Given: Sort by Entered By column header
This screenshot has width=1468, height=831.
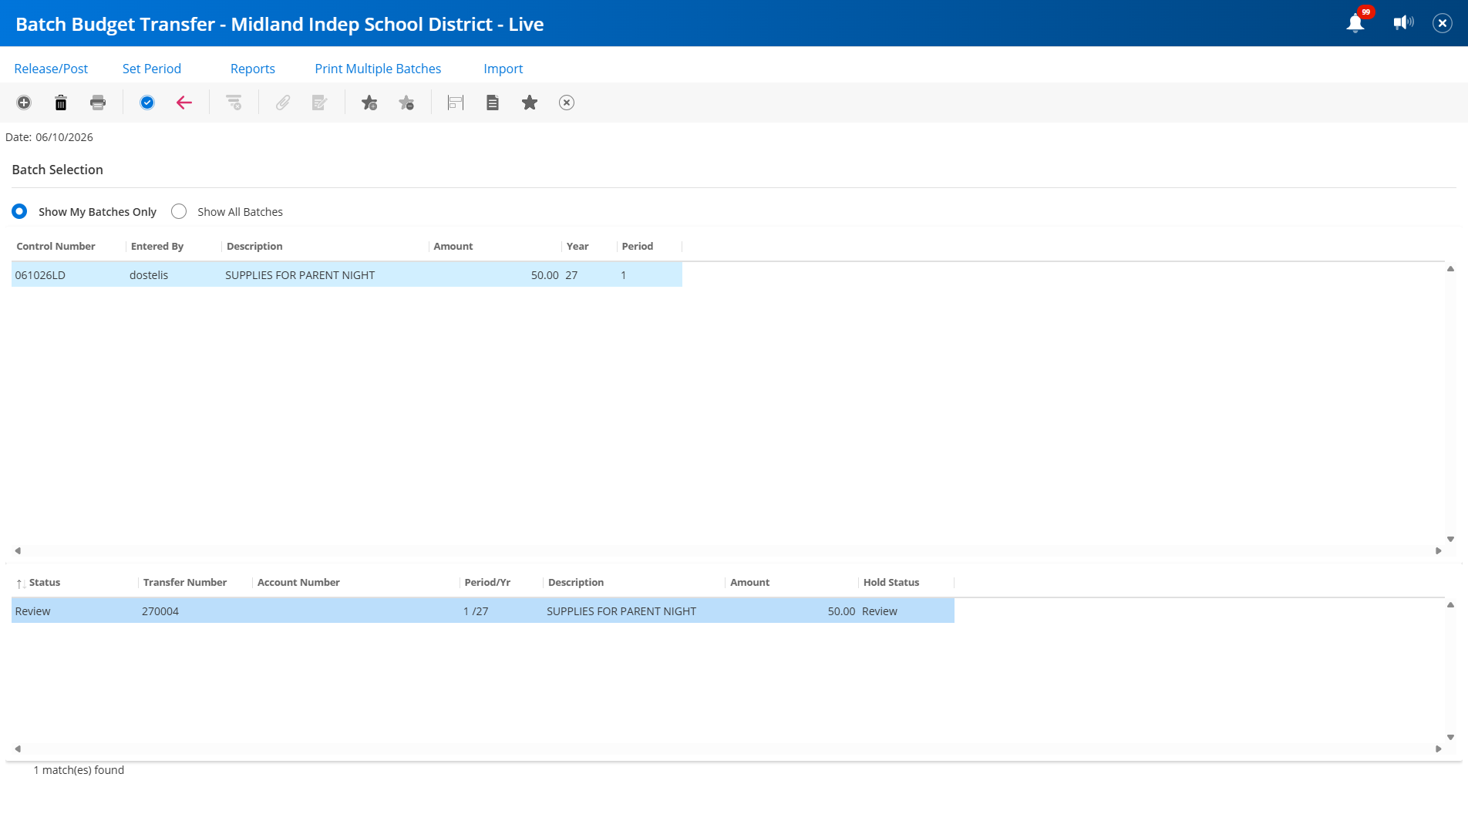Looking at the screenshot, I should [157, 246].
